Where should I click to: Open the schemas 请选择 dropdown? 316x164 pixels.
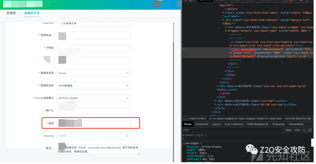tap(93, 136)
